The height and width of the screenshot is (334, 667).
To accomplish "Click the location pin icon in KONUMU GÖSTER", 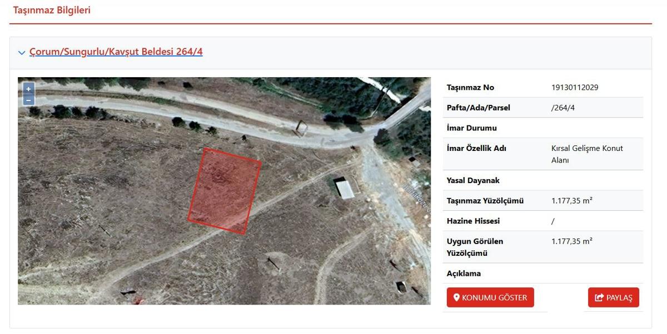I will point(456,297).
